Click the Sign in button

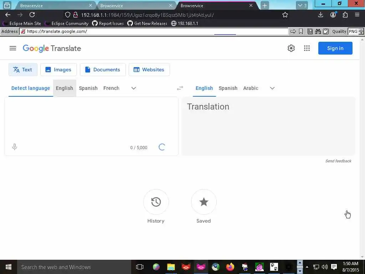click(335, 48)
